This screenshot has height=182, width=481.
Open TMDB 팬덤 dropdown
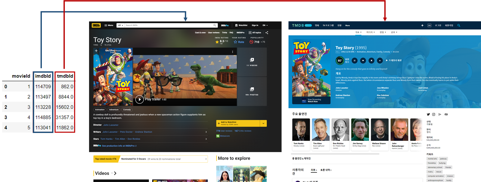[x=383, y=32]
